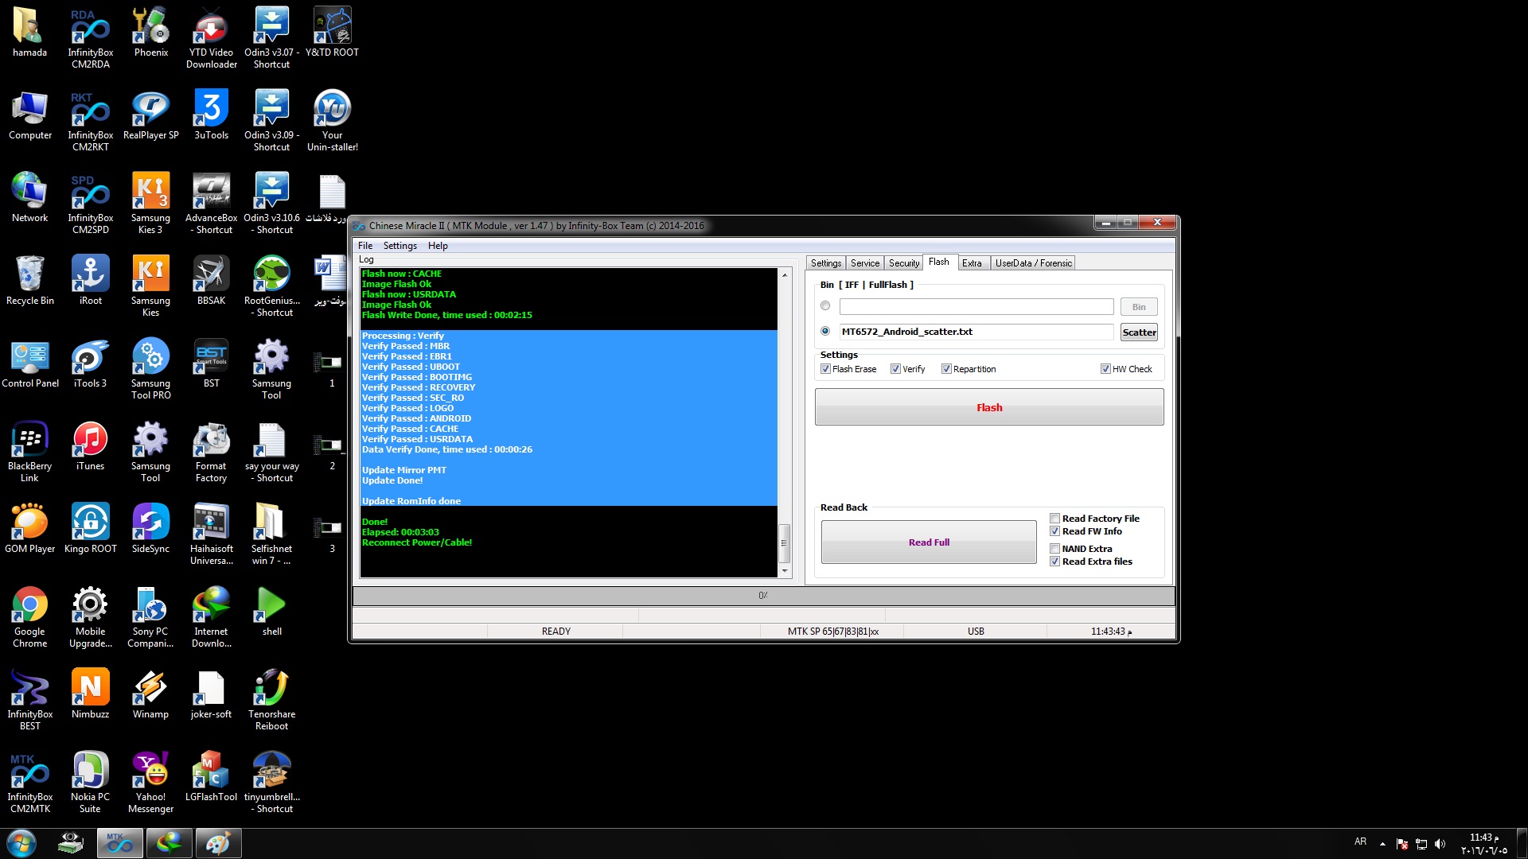Viewport: 1528px width, 859px height.
Task: Toggle the HW Check checkbox
Action: (x=1105, y=369)
